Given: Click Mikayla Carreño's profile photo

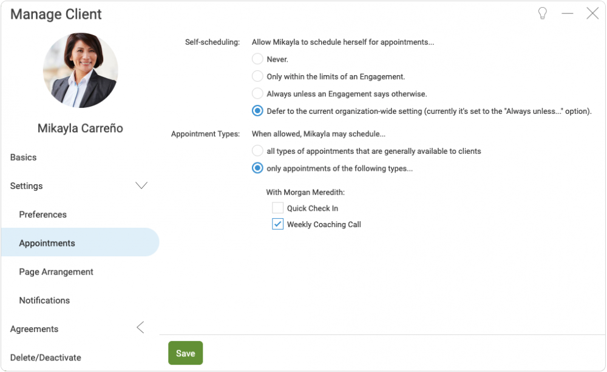Looking at the screenshot, I should pyautogui.click(x=80, y=71).
